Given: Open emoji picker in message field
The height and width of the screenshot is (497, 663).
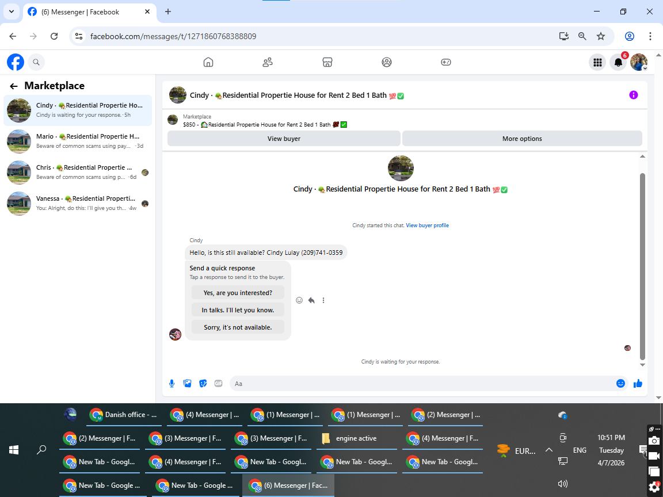Looking at the screenshot, I should [x=620, y=384].
